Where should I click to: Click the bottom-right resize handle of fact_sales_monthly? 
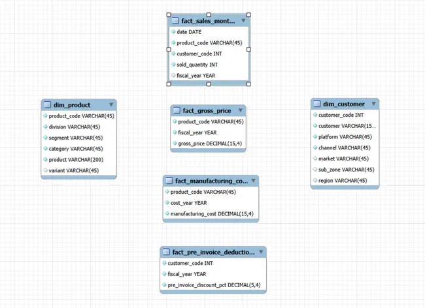tap(248, 84)
